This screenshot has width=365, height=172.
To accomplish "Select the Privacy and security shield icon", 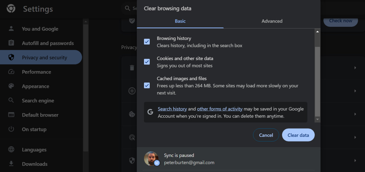I will pos(11,57).
